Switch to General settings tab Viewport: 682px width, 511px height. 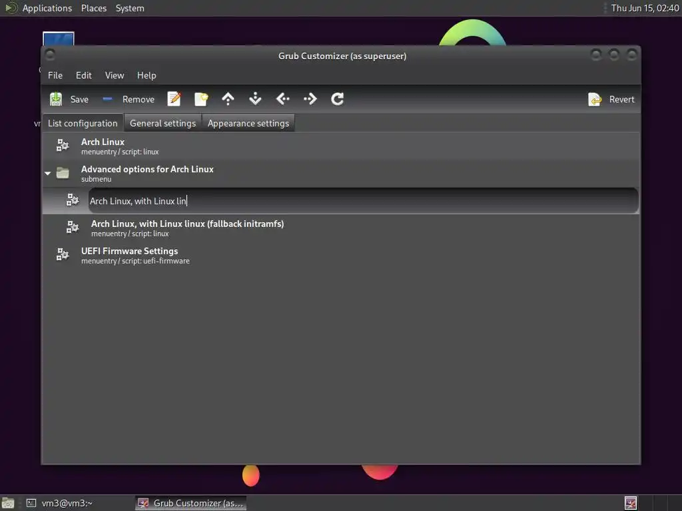point(163,123)
